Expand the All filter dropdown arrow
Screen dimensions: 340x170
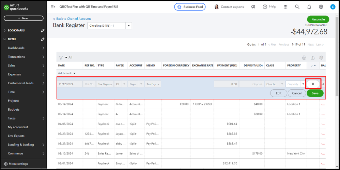[66, 58]
